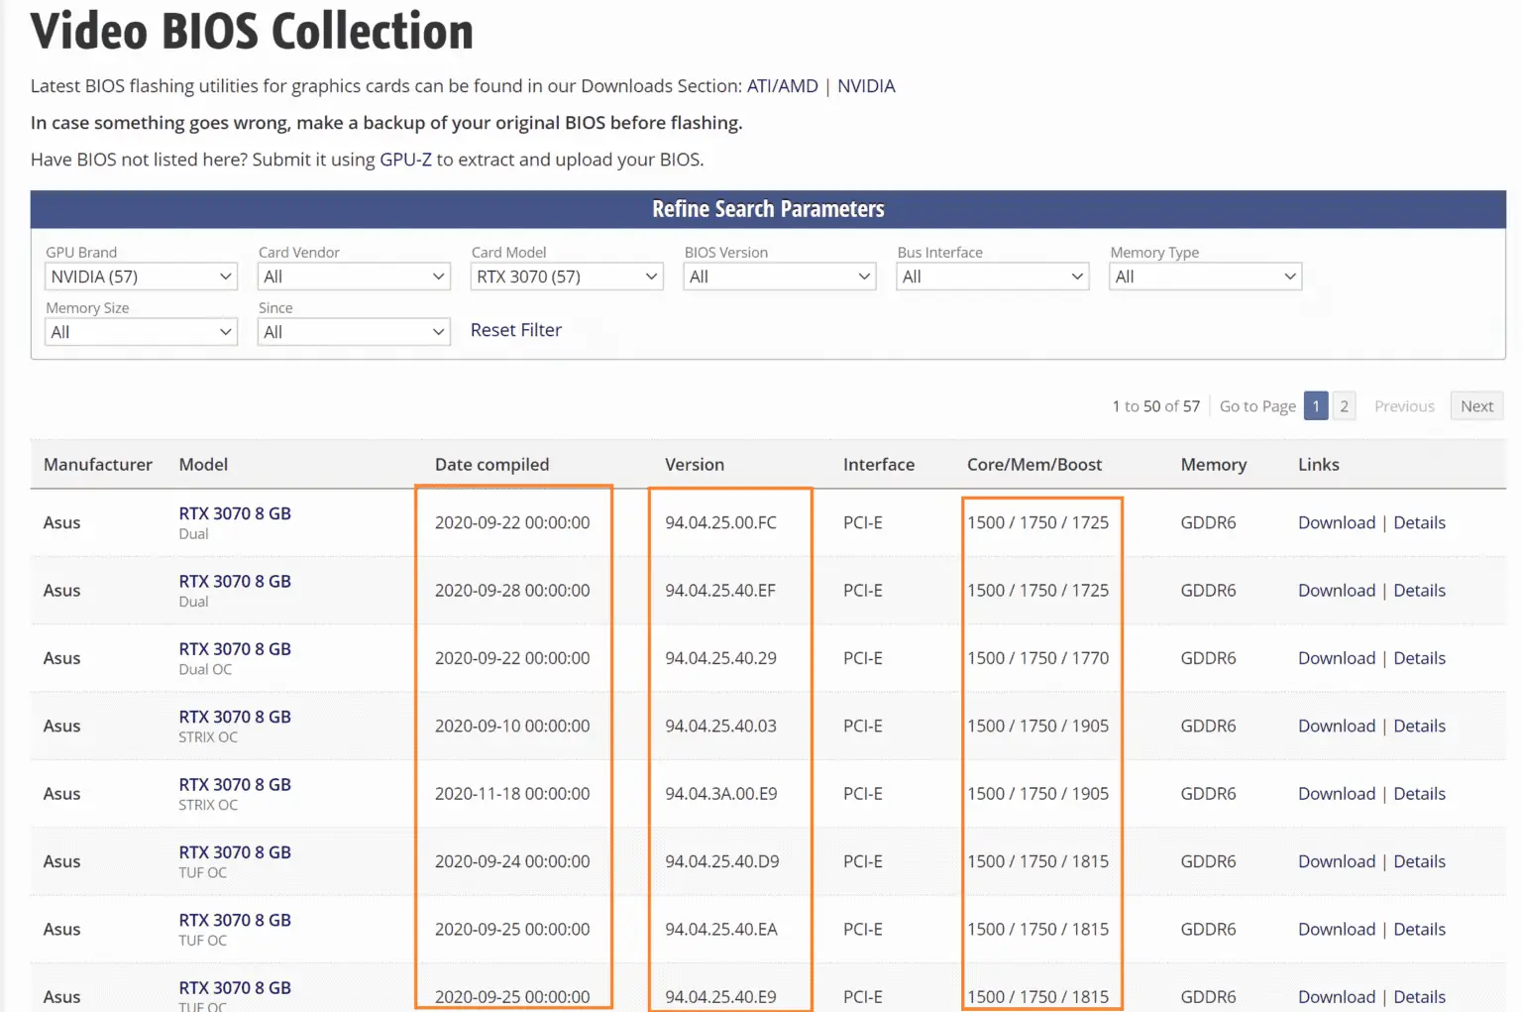Open the BIOS Version dropdown
Screen dimensions: 1522x1012
point(780,277)
